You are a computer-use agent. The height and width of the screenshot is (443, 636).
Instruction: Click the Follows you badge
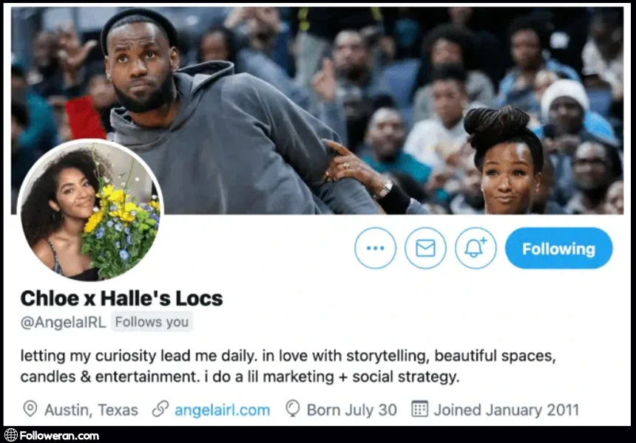[x=152, y=322]
